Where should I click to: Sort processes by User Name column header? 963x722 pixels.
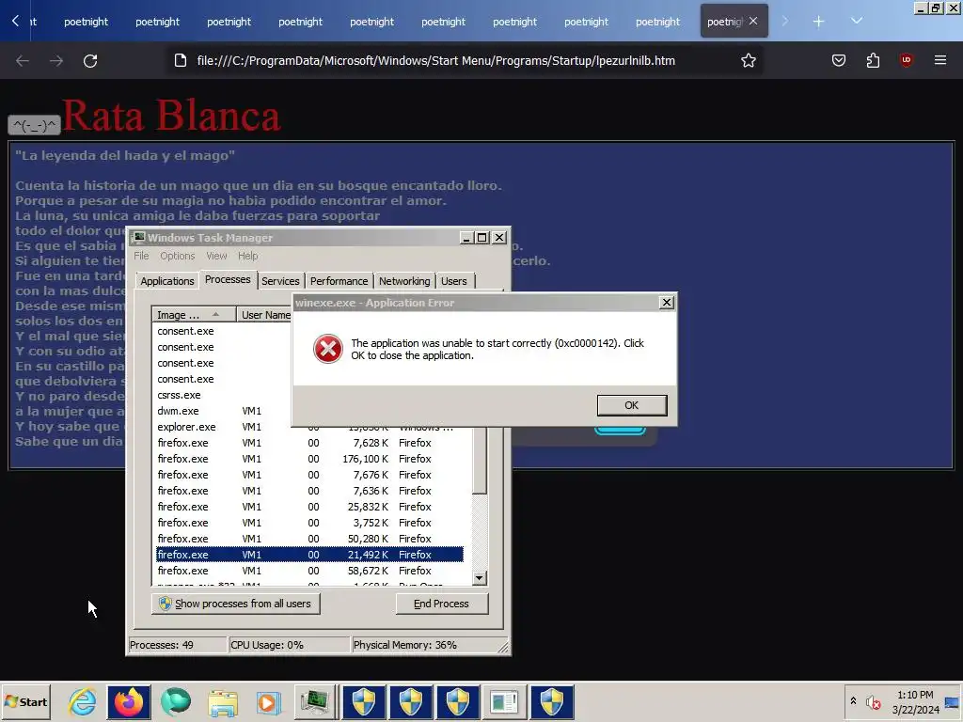tap(264, 315)
